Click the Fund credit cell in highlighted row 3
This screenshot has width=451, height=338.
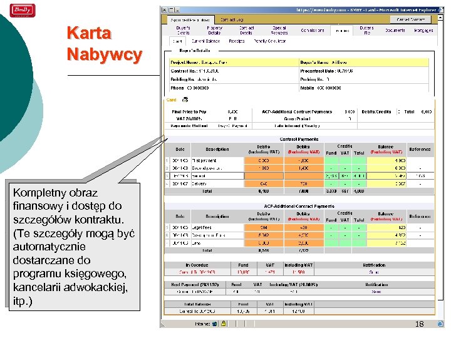[x=331, y=176]
